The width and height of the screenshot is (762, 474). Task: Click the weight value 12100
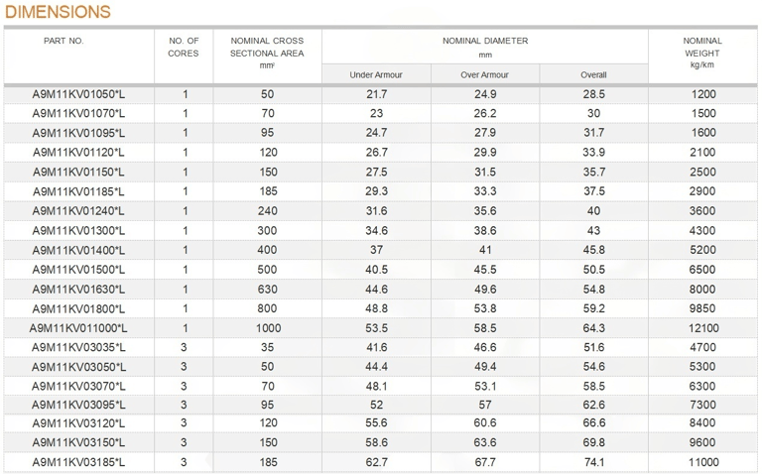(703, 328)
